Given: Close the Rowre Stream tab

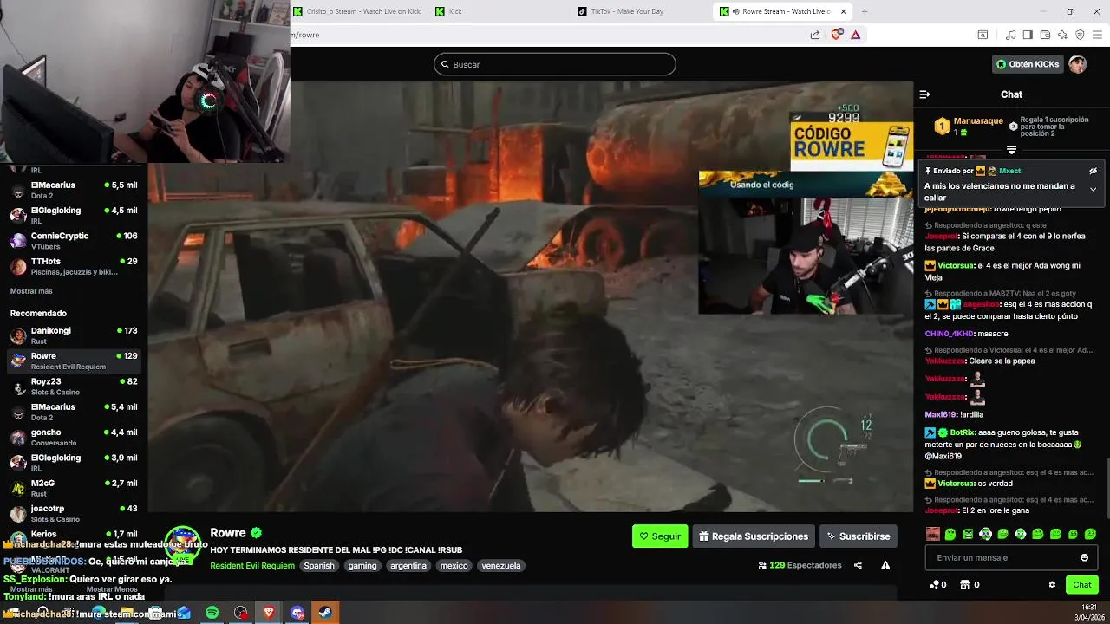Looking at the screenshot, I should pos(841,11).
